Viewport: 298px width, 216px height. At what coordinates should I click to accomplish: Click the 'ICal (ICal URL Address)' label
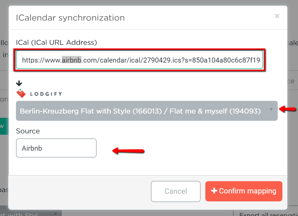pyautogui.click(x=56, y=42)
